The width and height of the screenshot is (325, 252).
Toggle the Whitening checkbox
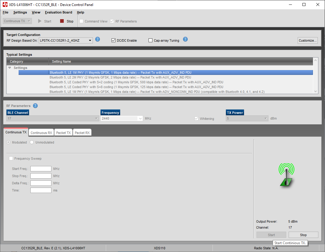197,119
